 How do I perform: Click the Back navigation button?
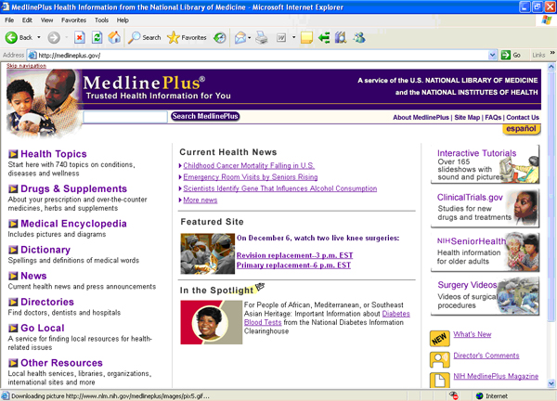pyautogui.click(x=19, y=38)
